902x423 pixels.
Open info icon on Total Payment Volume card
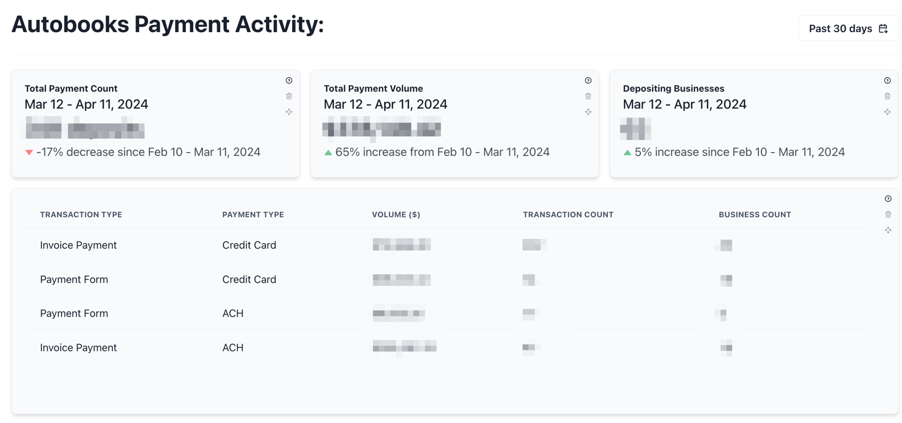(588, 80)
